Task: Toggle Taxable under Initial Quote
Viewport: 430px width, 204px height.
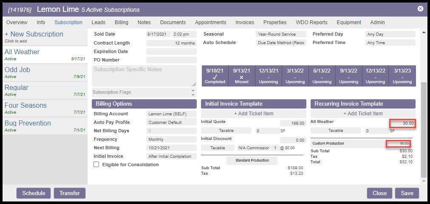Action: (x=226, y=131)
